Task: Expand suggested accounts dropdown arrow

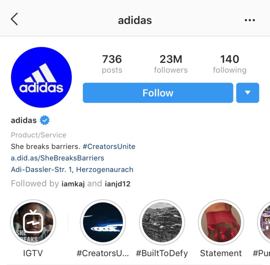Action: [247, 93]
